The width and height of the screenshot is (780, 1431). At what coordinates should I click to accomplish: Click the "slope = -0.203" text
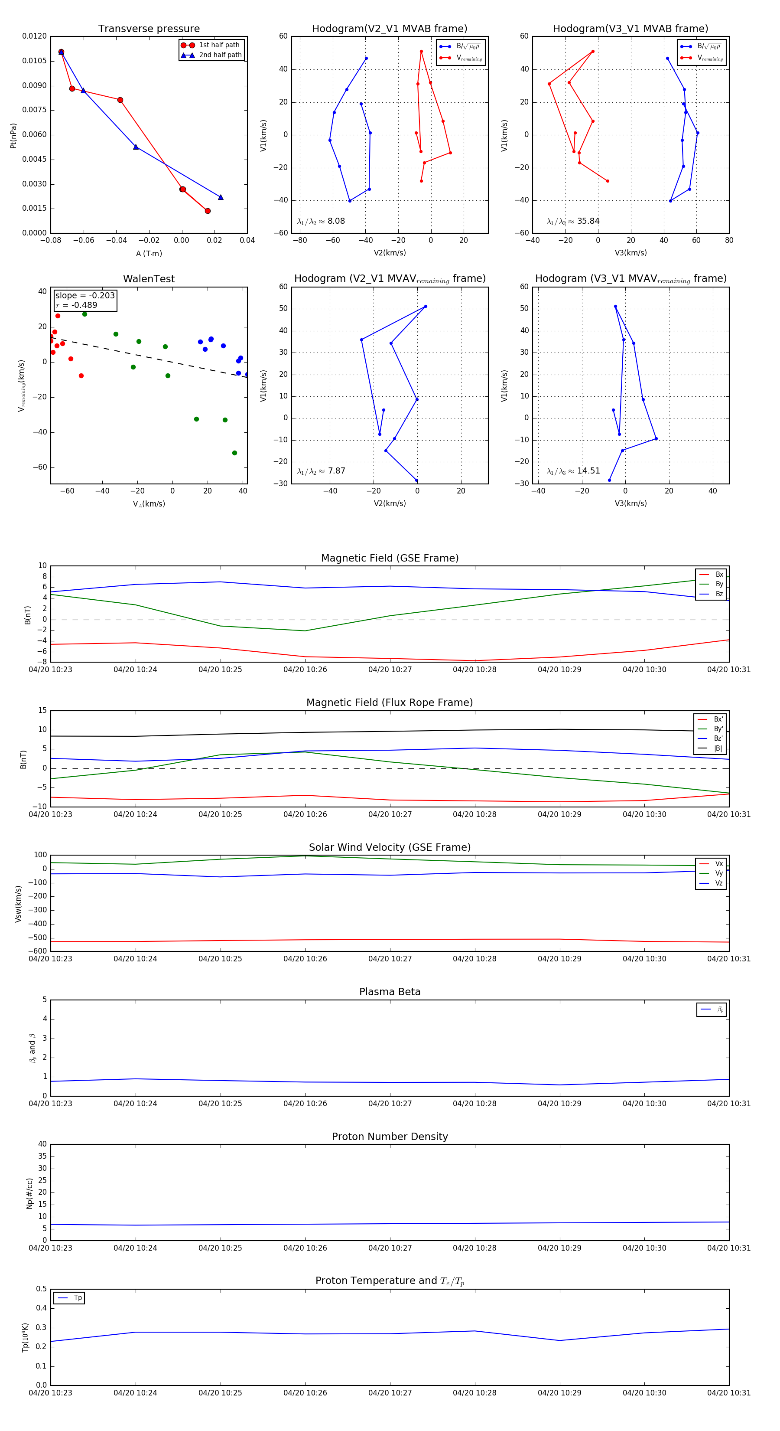tap(85, 296)
